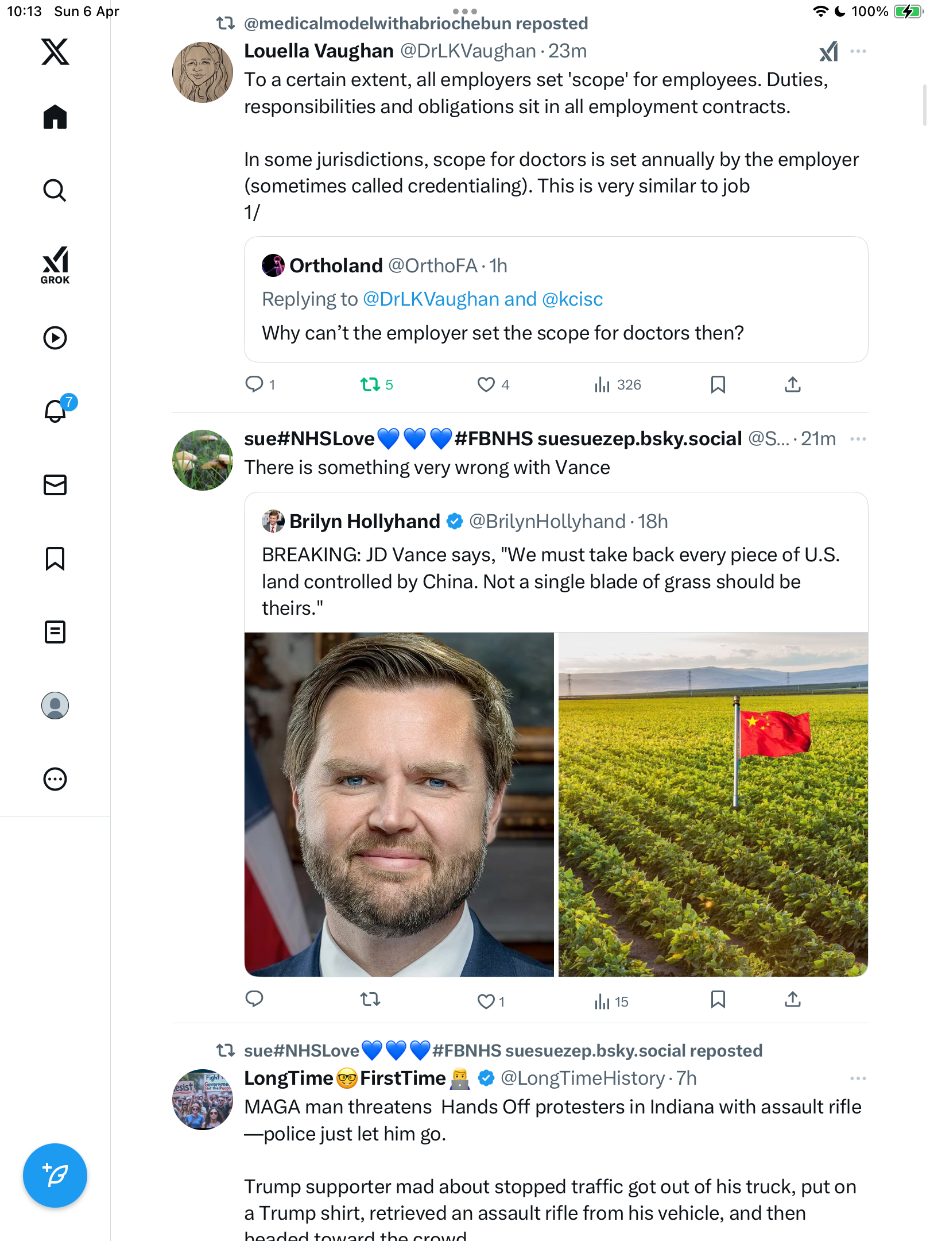The image size is (930, 1241).
Task: Open Bookmarks in the sidebar
Action: (55, 558)
